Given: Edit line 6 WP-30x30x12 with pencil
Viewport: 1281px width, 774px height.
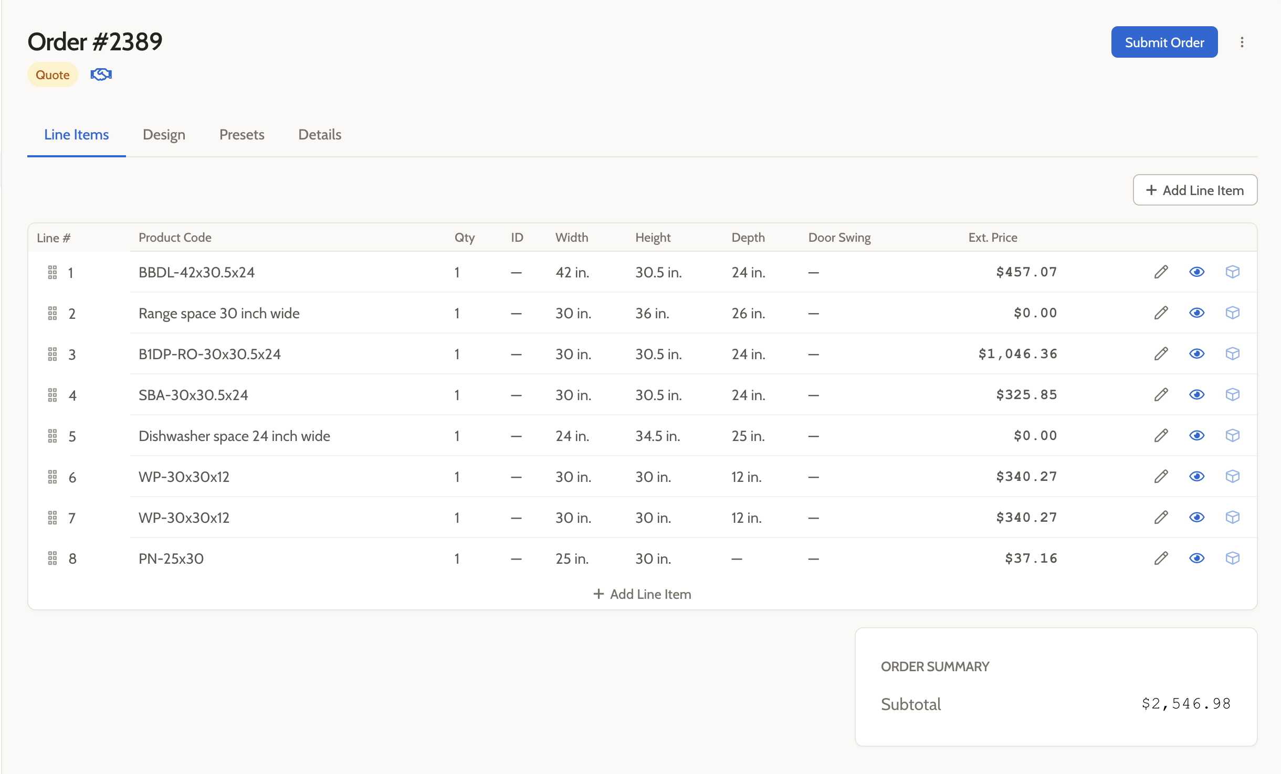Looking at the screenshot, I should click(1161, 476).
